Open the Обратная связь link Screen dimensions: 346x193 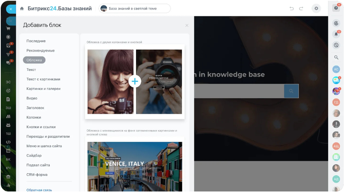39,190
